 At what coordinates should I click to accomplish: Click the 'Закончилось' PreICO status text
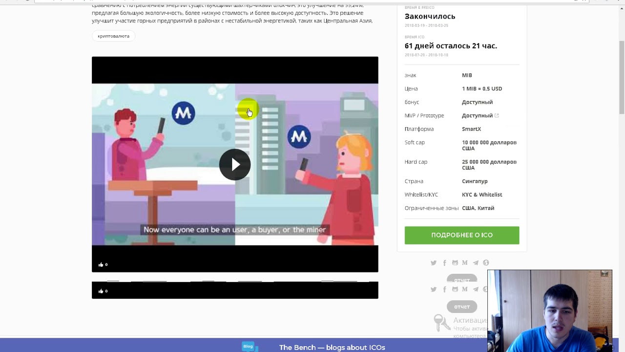pos(430,16)
